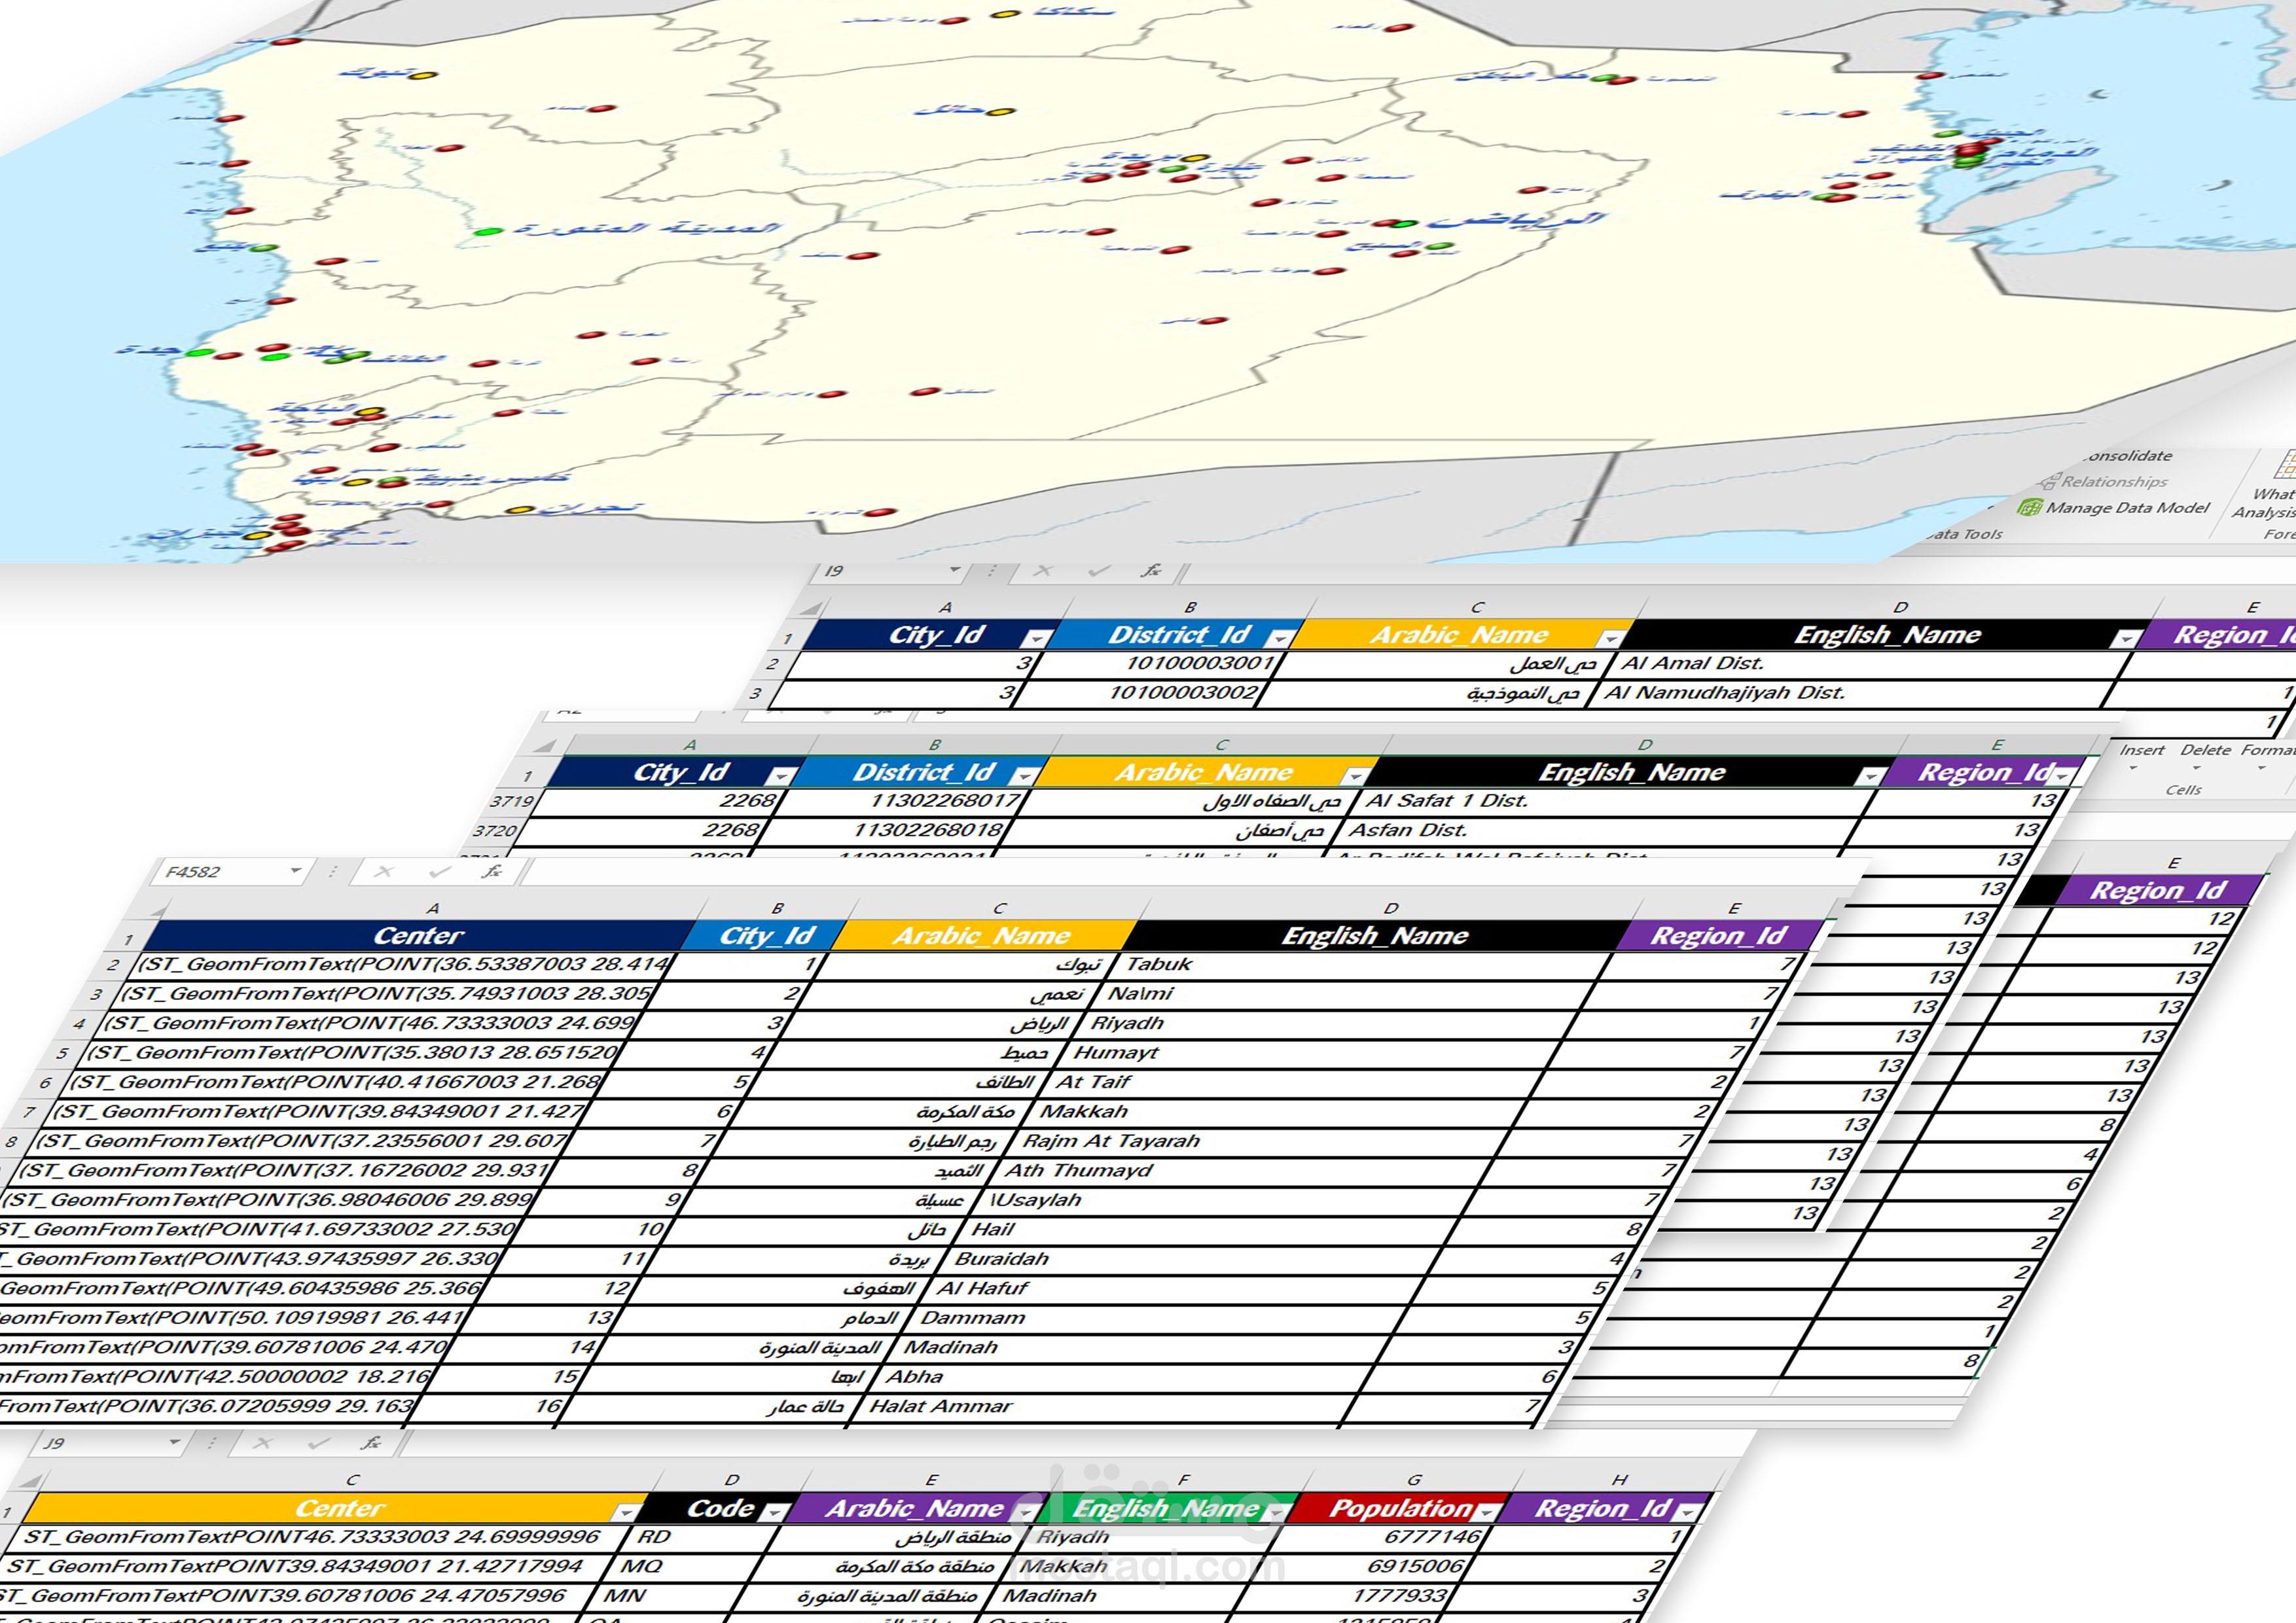Click the fx icon in the bottom J9 sheet
The width and height of the screenshot is (2296, 1623).
(371, 1443)
